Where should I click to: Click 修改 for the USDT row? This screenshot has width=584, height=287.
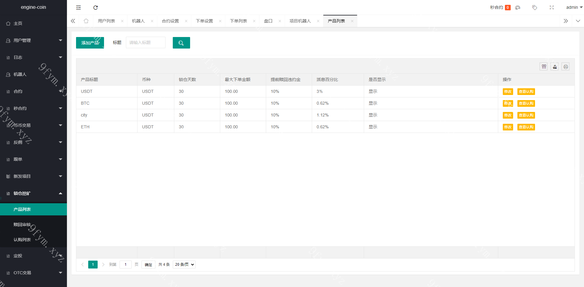[508, 92]
